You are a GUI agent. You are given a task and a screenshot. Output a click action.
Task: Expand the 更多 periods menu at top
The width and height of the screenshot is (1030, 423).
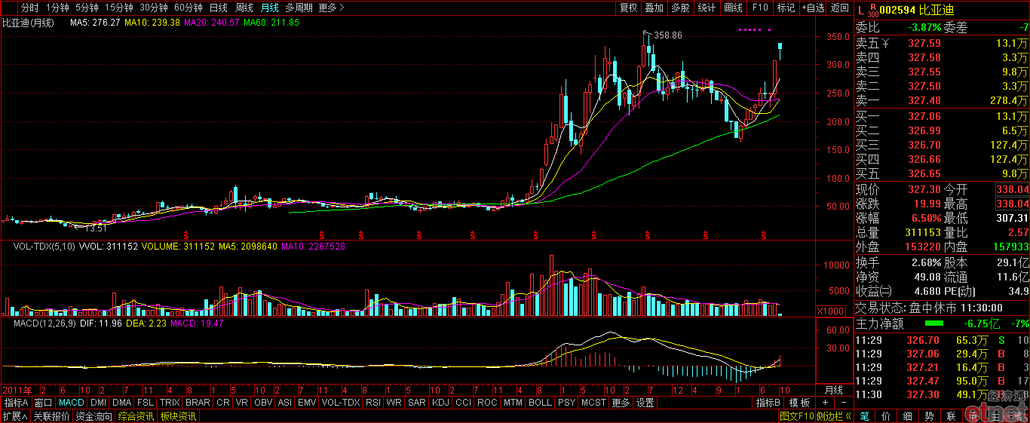(331, 8)
